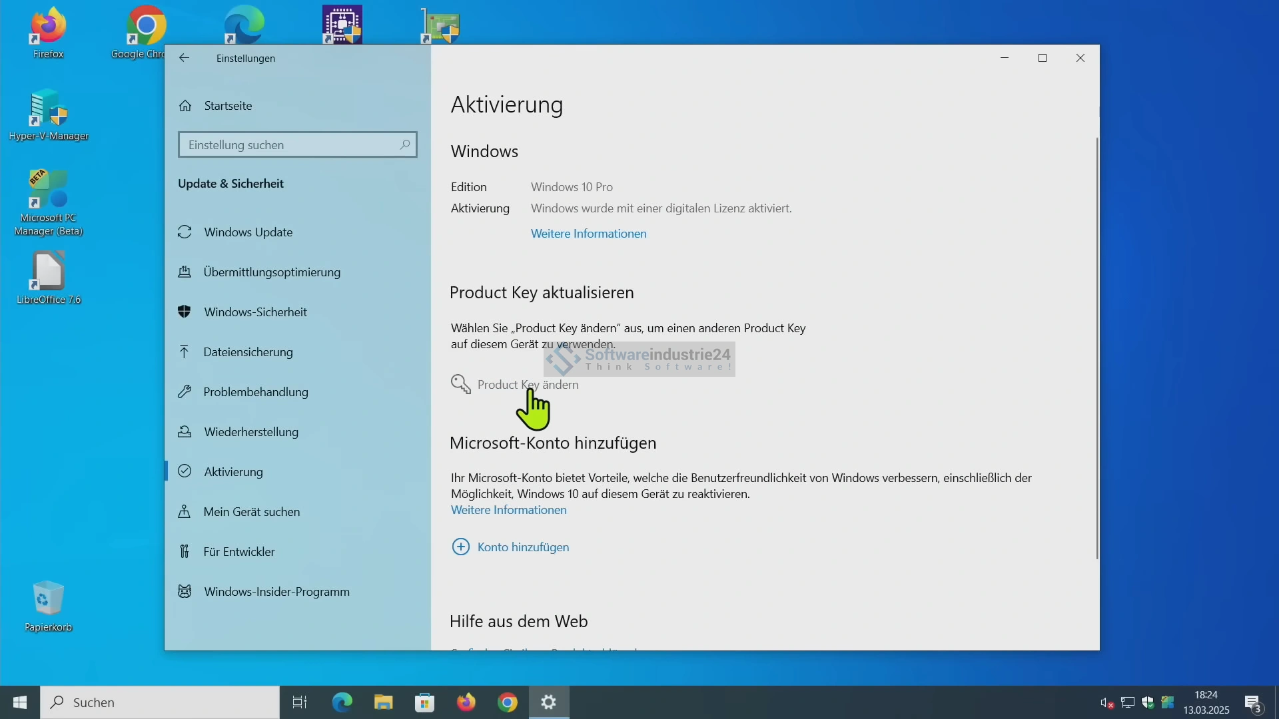Click Weitere Informationen under Aktivierung
The height and width of the screenshot is (719, 1279).
click(x=588, y=234)
